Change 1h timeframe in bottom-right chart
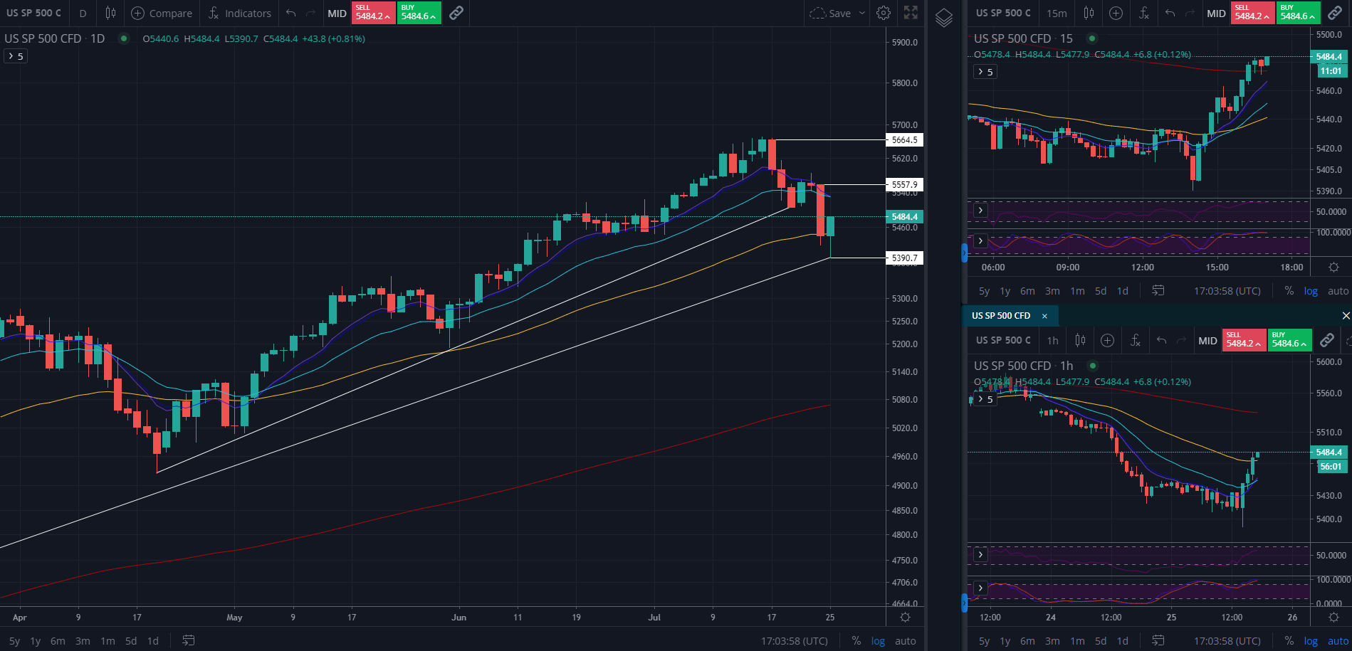The width and height of the screenshot is (1352, 651). 1052,340
